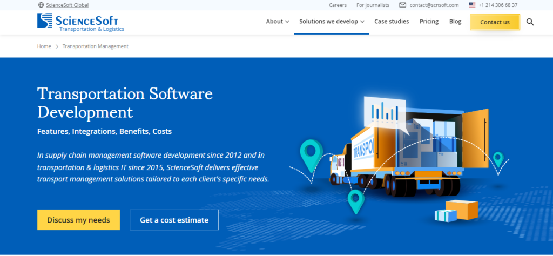This screenshot has height=256, width=553.
Task: Click the contact@scnsoft.com email address
Action: click(434, 5)
